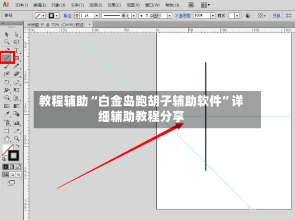Open the stroke weight dropdown
Image resolution: width=295 pixels, height=220 pixels.
(97, 15)
